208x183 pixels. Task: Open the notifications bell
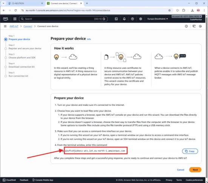[x=124, y=19]
